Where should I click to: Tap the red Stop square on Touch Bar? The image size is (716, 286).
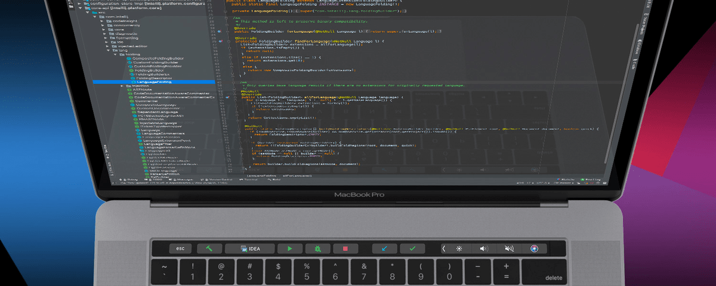345,248
